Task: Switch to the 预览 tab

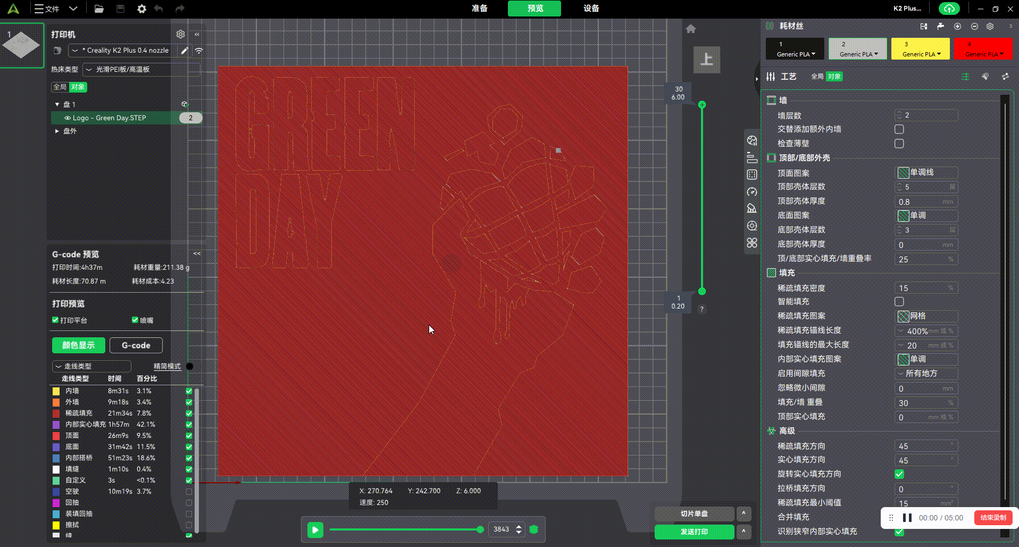Action: coord(534,9)
